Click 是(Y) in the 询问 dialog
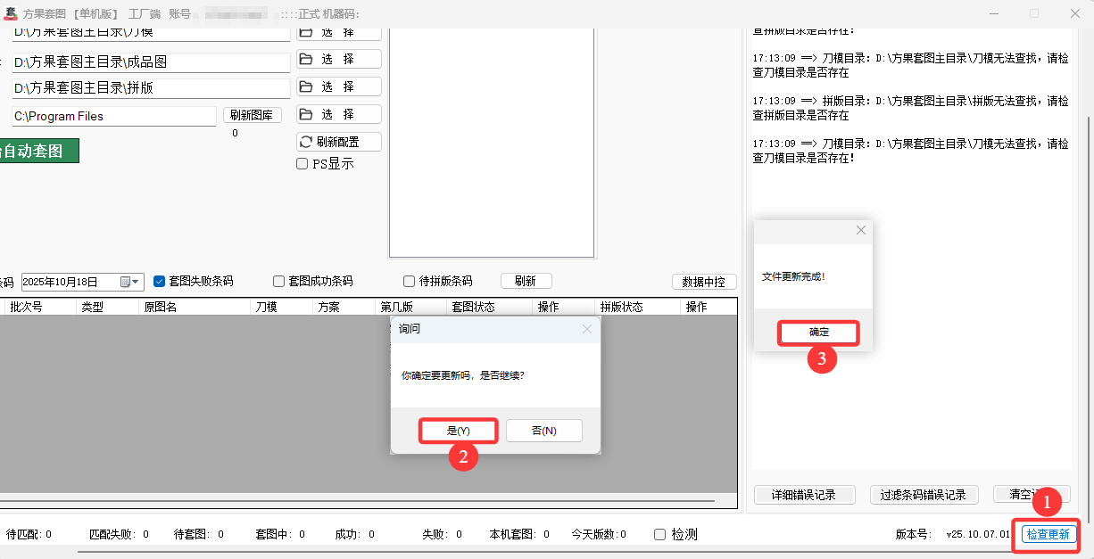The image size is (1094, 559). 458,431
